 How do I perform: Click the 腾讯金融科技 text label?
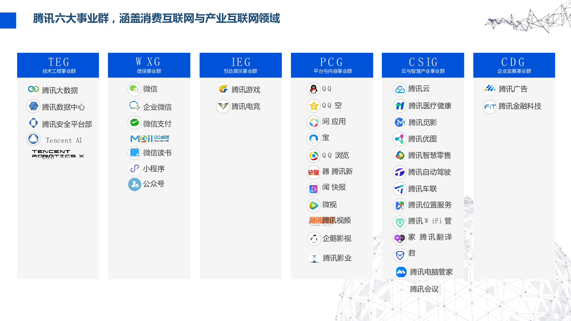[520, 106]
